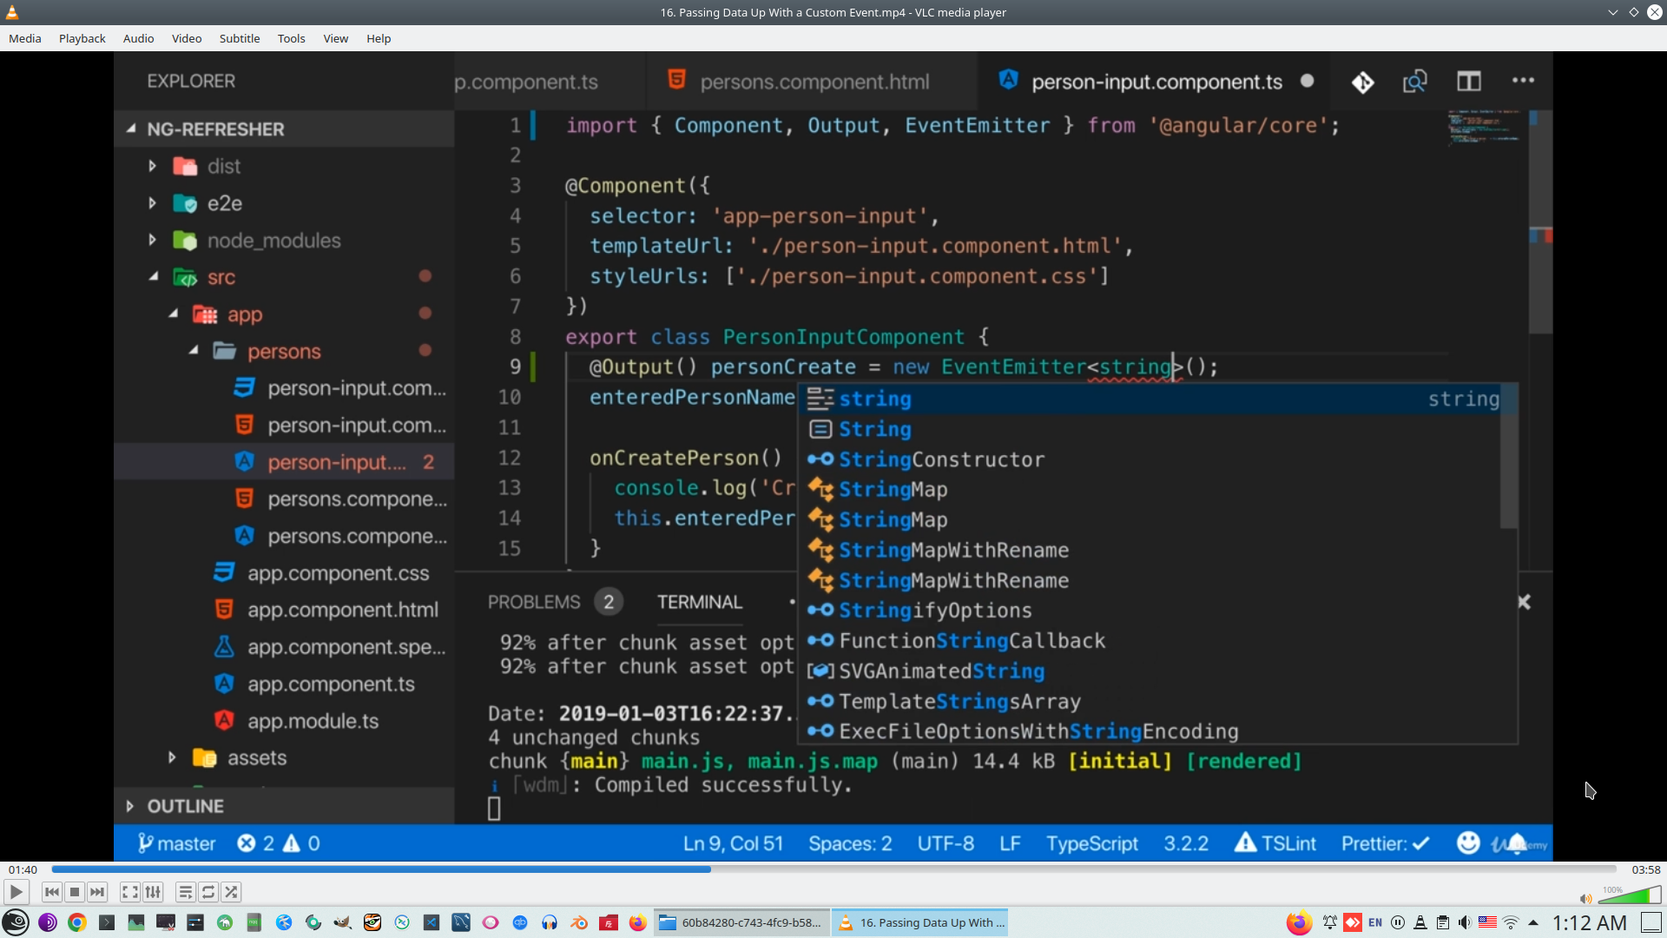Click the previous media button

[52, 892]
